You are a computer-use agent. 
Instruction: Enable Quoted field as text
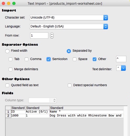click(7, 85)
